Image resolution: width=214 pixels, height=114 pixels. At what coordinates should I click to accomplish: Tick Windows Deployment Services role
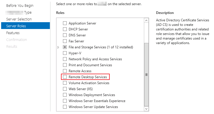pos(65,95)
